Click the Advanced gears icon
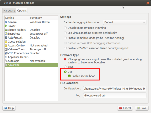This screenshot has width=151, height=113. [x=6, y=65]
